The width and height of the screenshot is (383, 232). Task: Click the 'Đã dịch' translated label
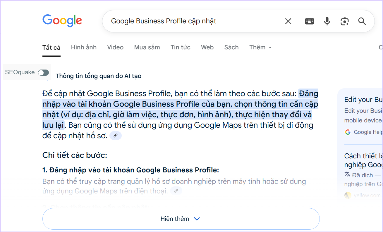363,175
